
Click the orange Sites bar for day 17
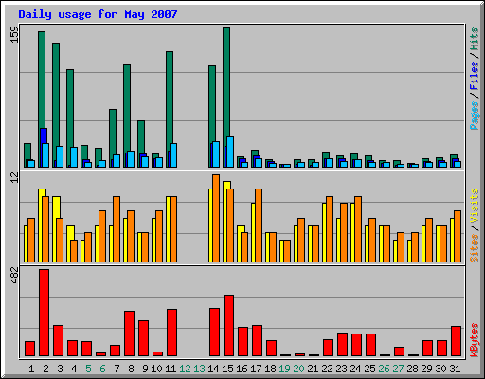click(259, 226)
